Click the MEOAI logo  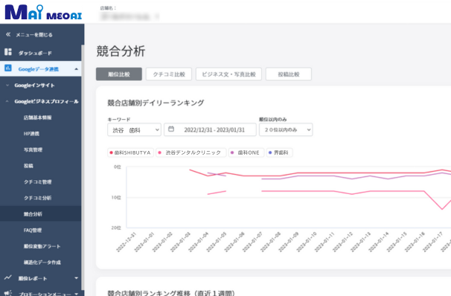43,13
